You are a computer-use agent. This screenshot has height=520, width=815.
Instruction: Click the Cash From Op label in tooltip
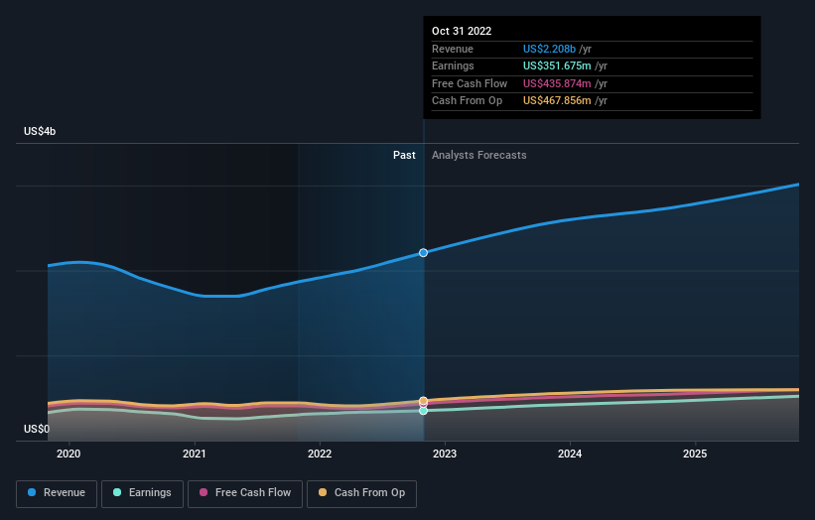468,101
